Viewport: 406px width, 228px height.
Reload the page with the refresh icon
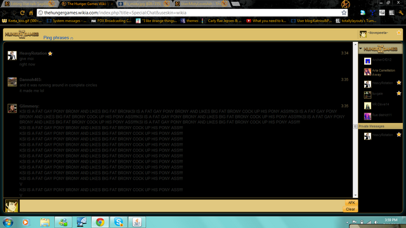pos(22,13)
